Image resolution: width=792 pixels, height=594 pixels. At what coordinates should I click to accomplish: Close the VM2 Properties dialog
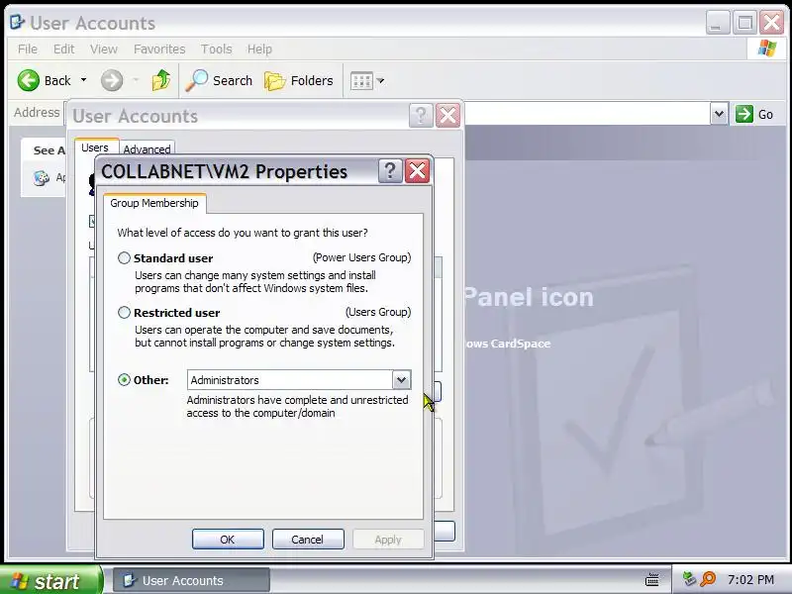pos(417,170)
